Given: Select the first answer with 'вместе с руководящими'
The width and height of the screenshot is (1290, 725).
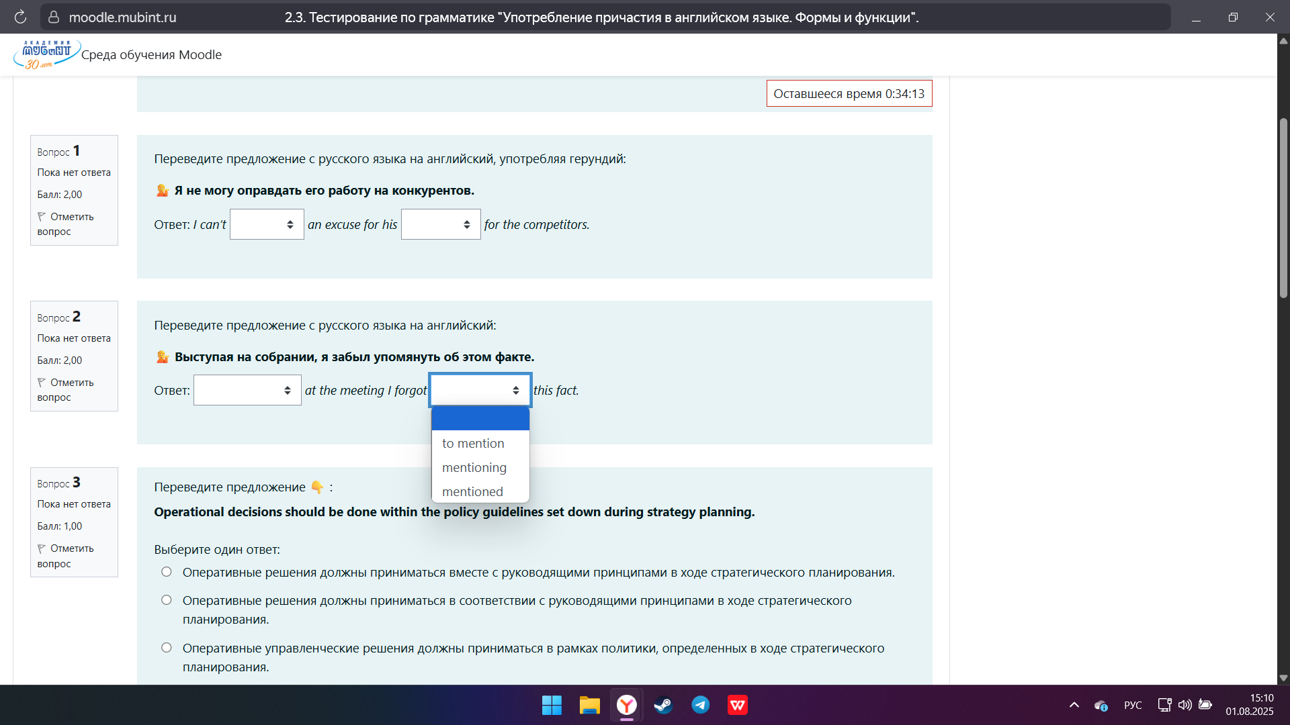Looking at the screenshot, I should point(167,572).
